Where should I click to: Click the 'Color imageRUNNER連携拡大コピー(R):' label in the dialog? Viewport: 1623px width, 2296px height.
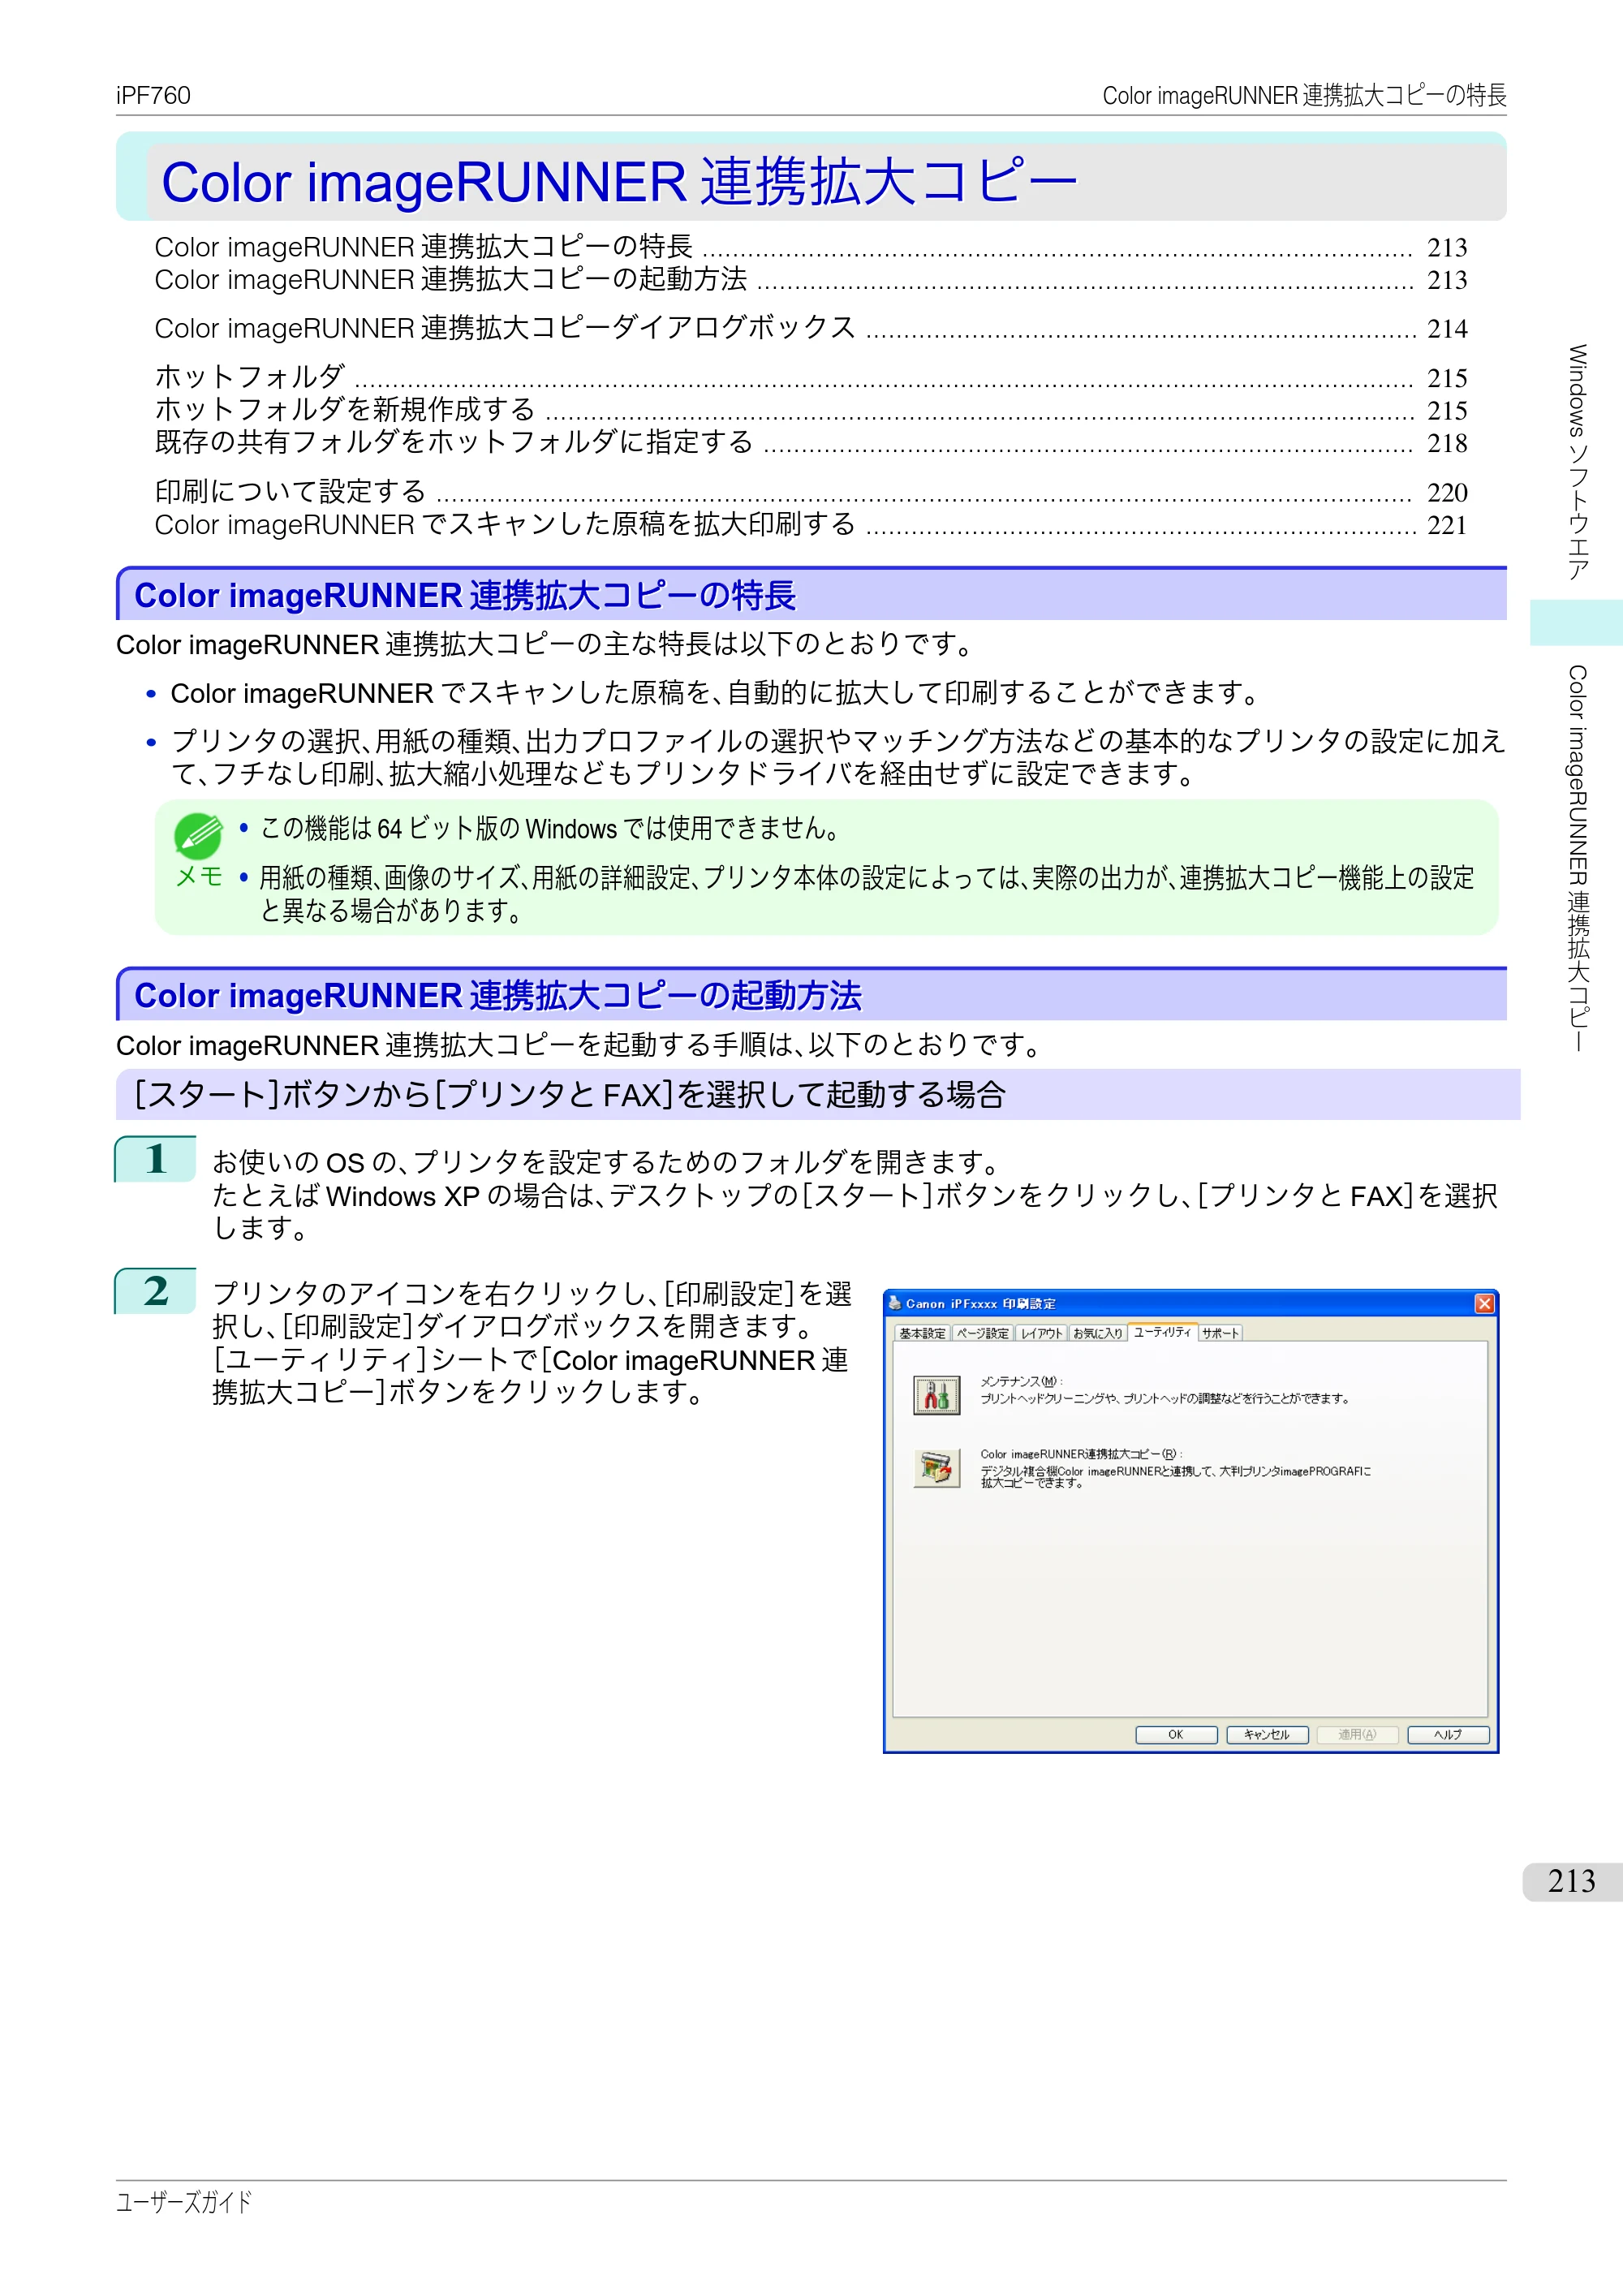pos(1081,1454)
